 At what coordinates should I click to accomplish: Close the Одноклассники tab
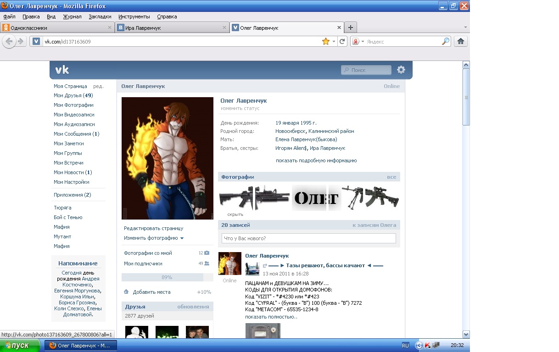[110, 27]
